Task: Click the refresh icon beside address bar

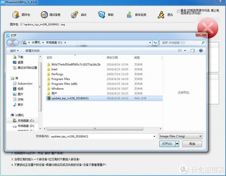Action: coord(155,42)
